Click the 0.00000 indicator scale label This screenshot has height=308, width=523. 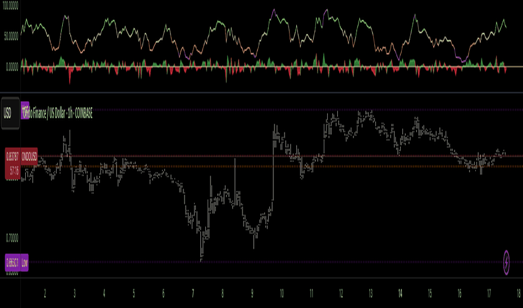[x=12, y=67]
